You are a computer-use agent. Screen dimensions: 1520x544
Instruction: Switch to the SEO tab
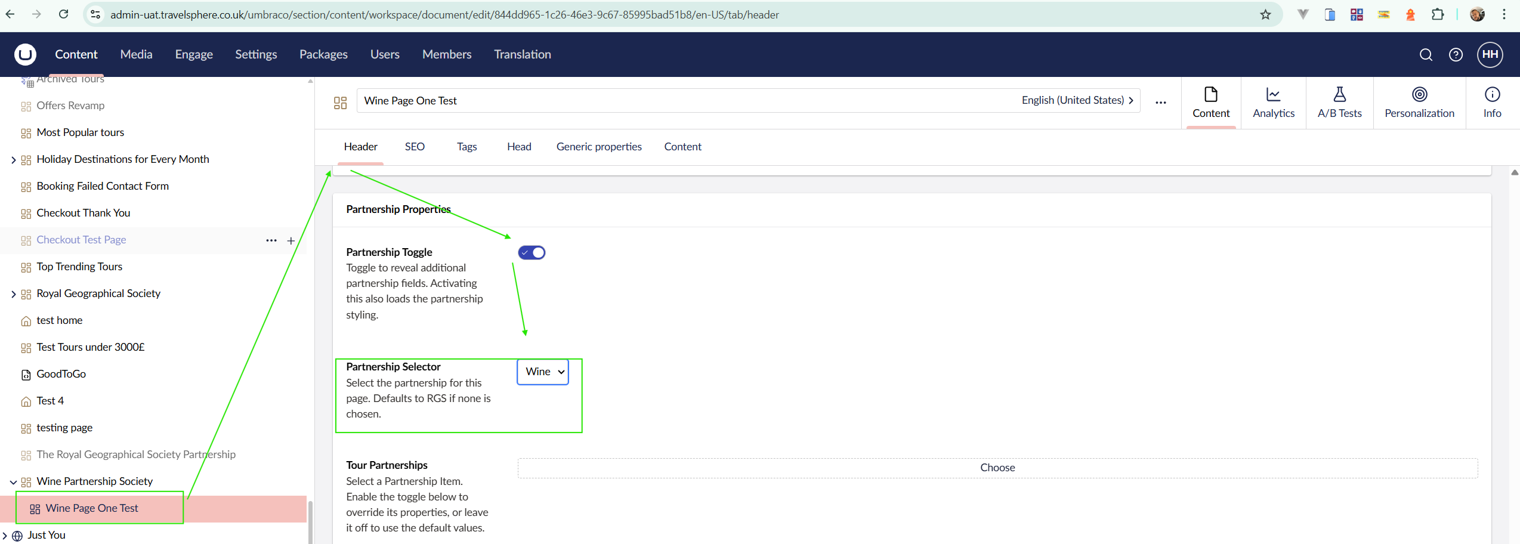point(415,147)
